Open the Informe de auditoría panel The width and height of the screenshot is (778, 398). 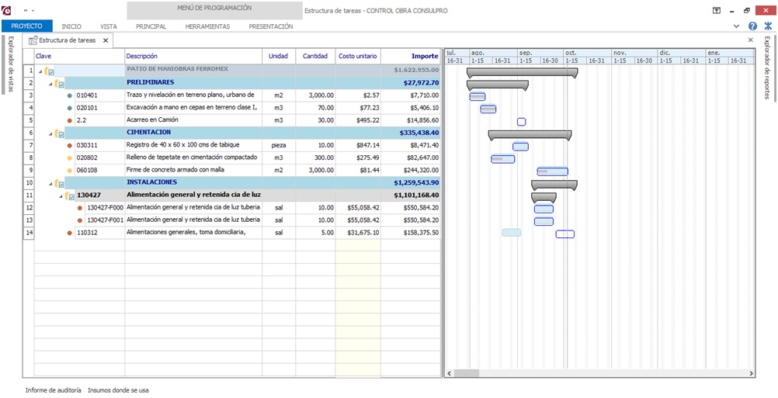tap(53, 390)
